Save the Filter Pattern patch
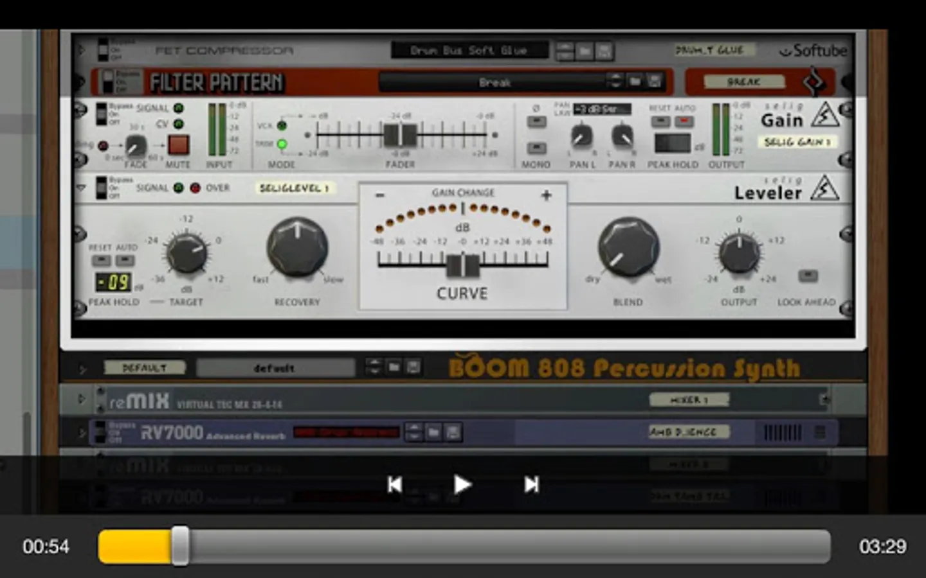926x578 pixels. (x=655, y=82)
